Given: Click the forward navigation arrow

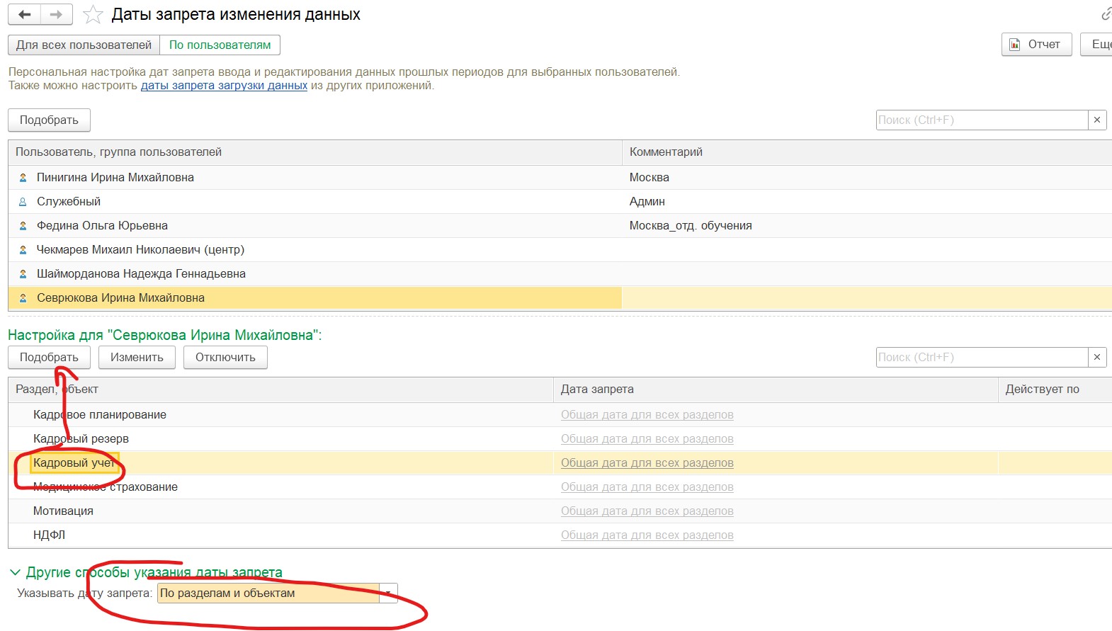Looking at the screenshot, I should 57,14.
